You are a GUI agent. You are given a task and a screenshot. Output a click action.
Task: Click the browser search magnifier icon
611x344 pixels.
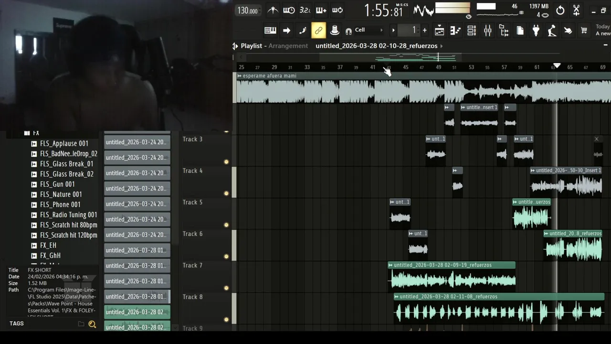(92, 324)
